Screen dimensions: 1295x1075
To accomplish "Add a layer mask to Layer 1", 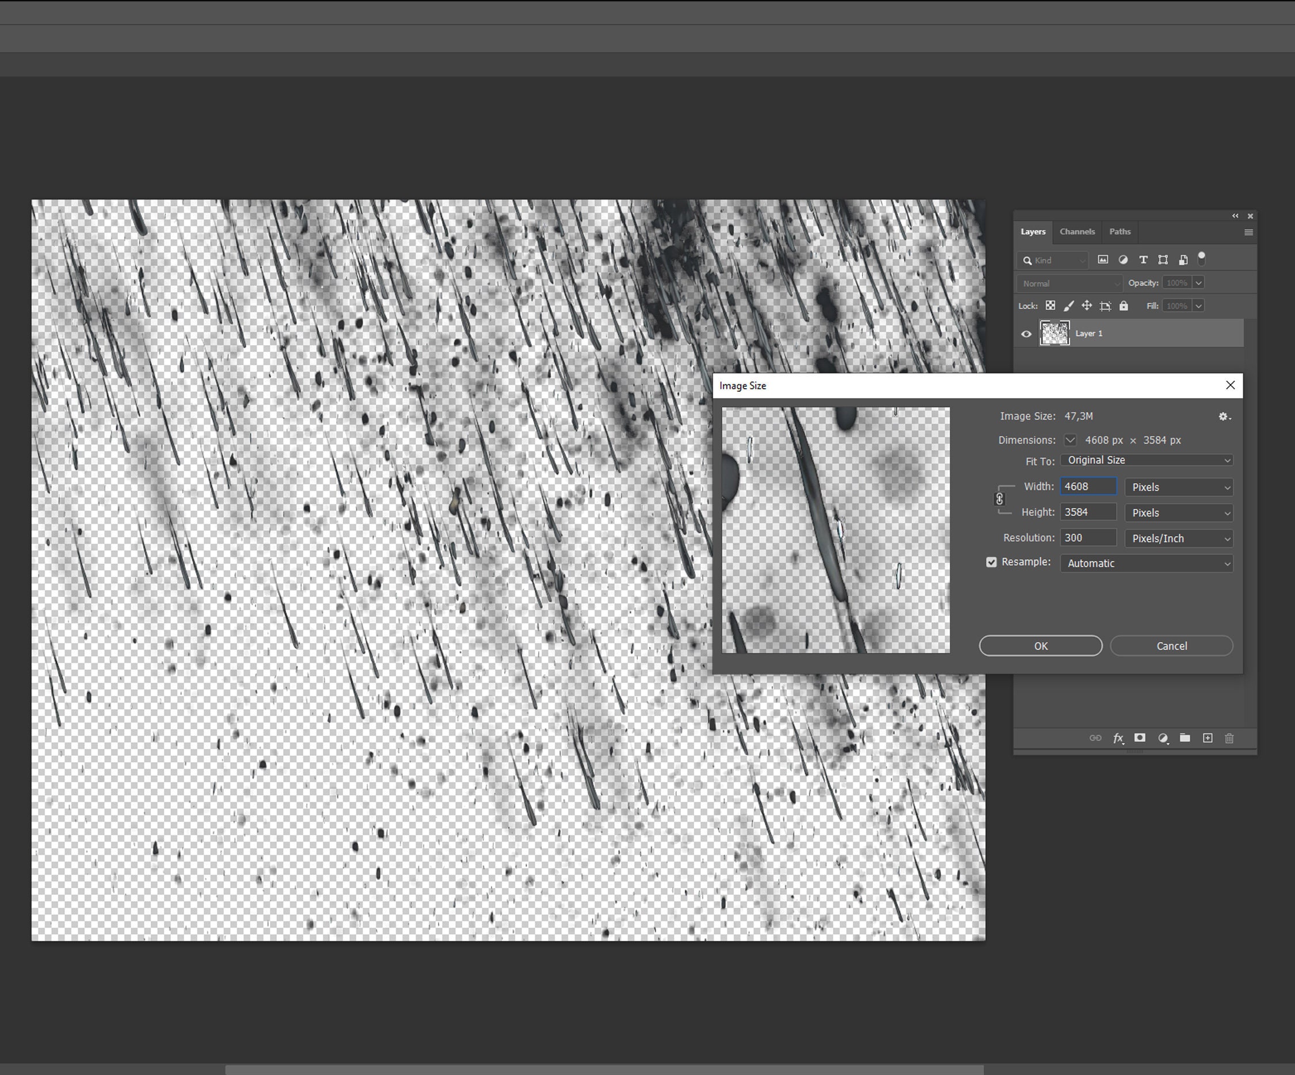I will [x=1140, y=738].
